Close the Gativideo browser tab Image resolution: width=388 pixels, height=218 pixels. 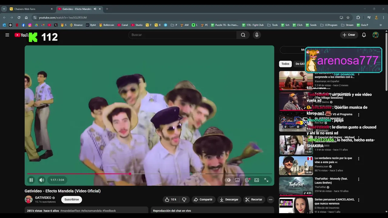coord(100,9)
